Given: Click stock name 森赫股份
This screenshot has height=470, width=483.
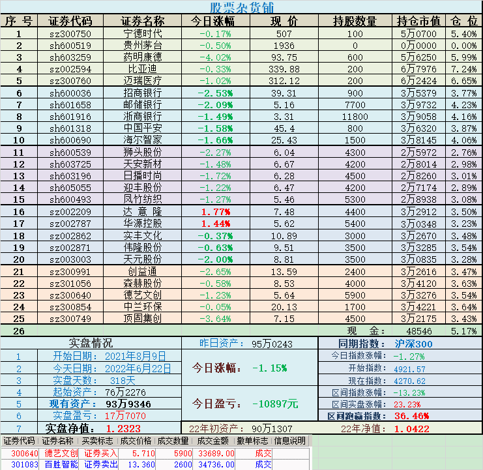Looking at the screenshot, I should [143, 283].
